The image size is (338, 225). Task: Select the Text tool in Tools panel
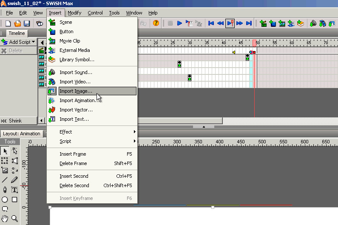pyautogui.click(x=14, y=190)
